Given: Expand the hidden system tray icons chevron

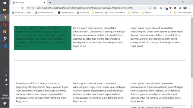Looking at the screenshot, I should pos(6,70).
